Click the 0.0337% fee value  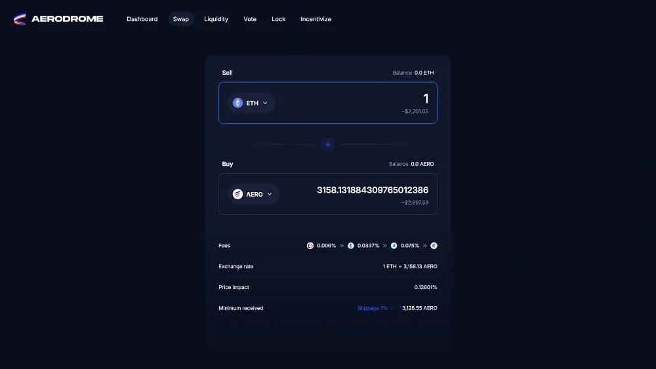(368, 246)
